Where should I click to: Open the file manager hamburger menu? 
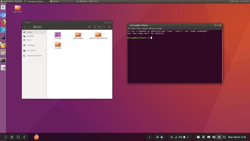109,27
